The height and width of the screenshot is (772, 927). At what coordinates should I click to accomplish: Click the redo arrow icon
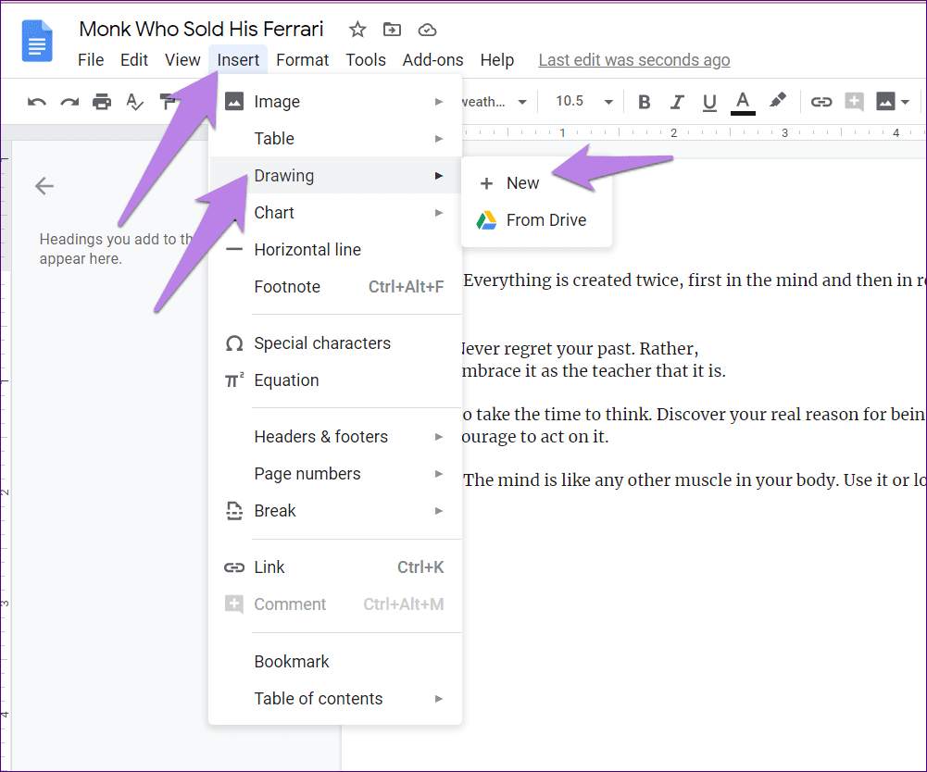[x=69, y=102]
